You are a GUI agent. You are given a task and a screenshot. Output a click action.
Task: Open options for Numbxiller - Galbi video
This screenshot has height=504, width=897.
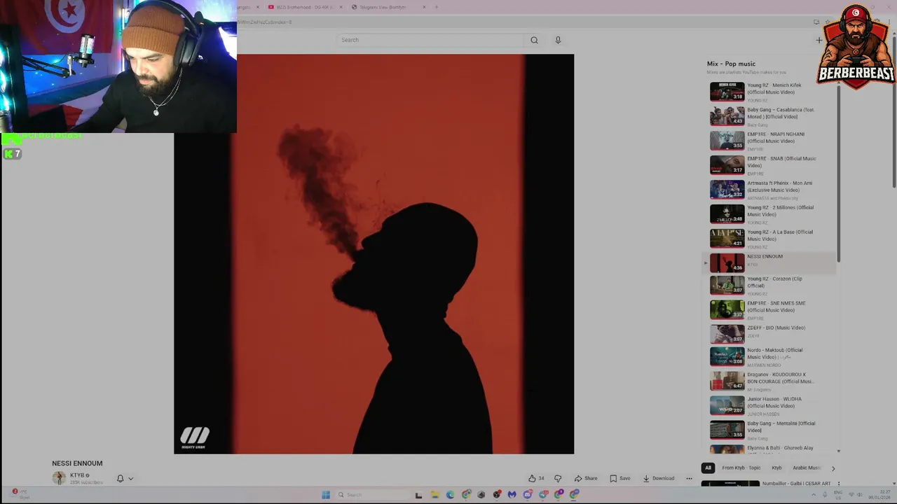click(838, 484)
